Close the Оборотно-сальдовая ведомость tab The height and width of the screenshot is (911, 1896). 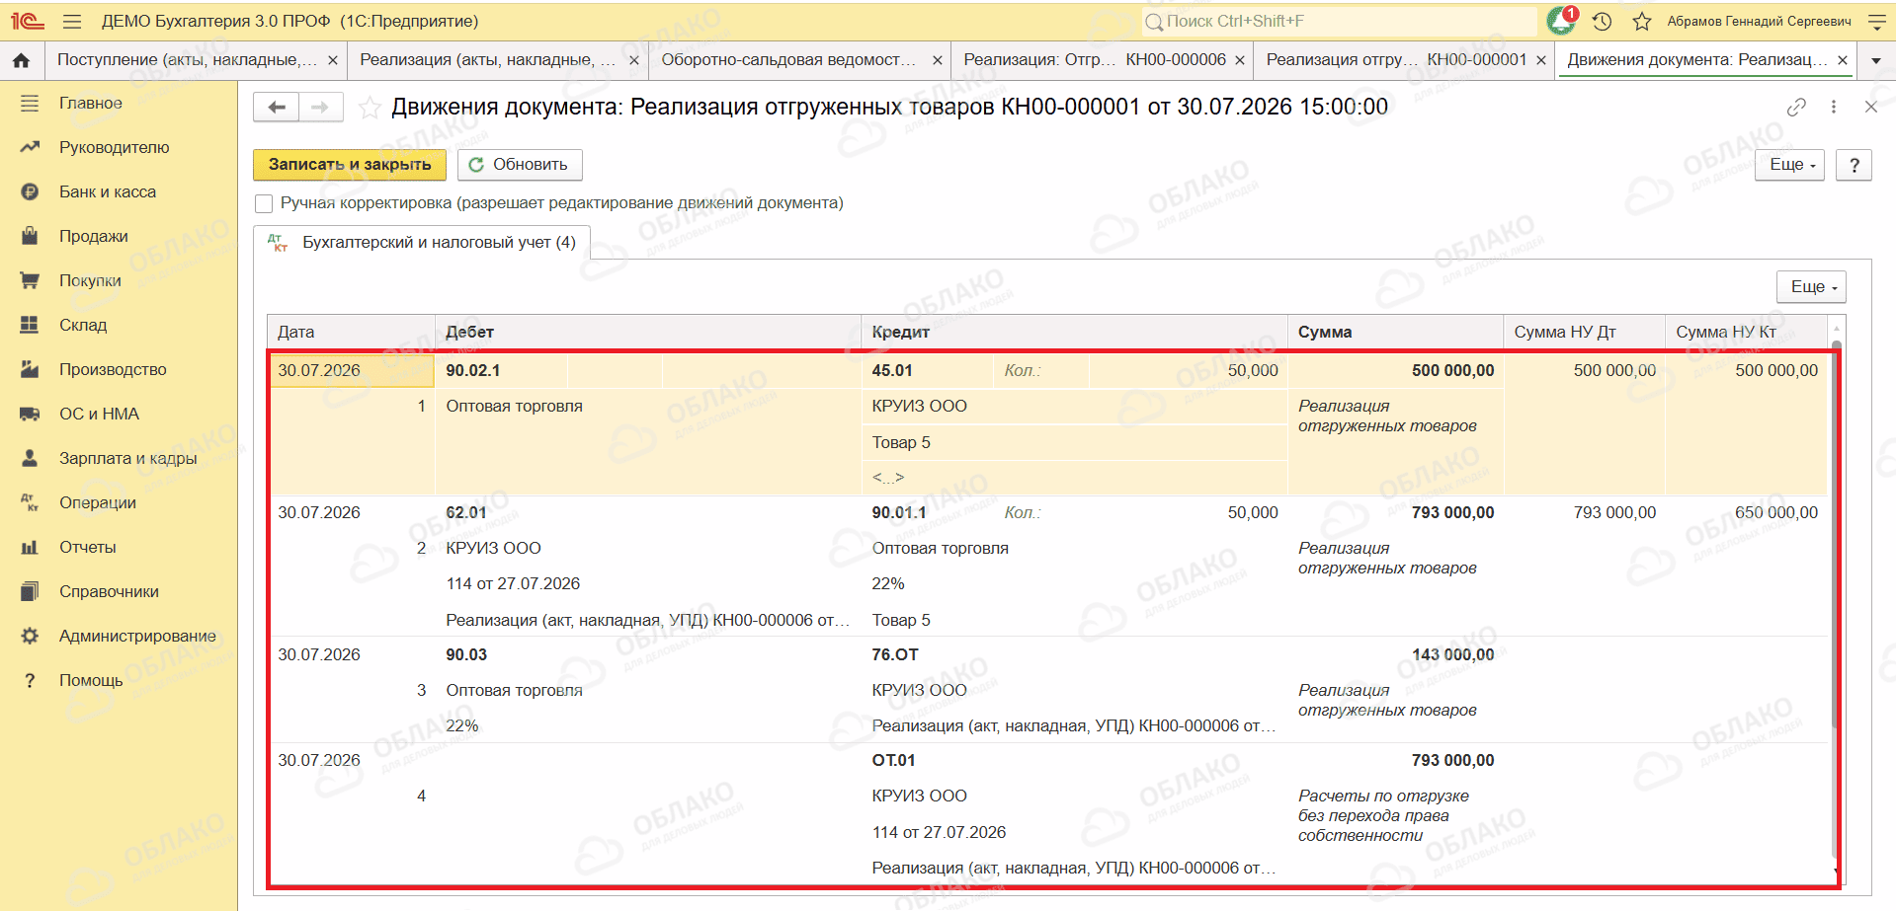tap(937, 60)
